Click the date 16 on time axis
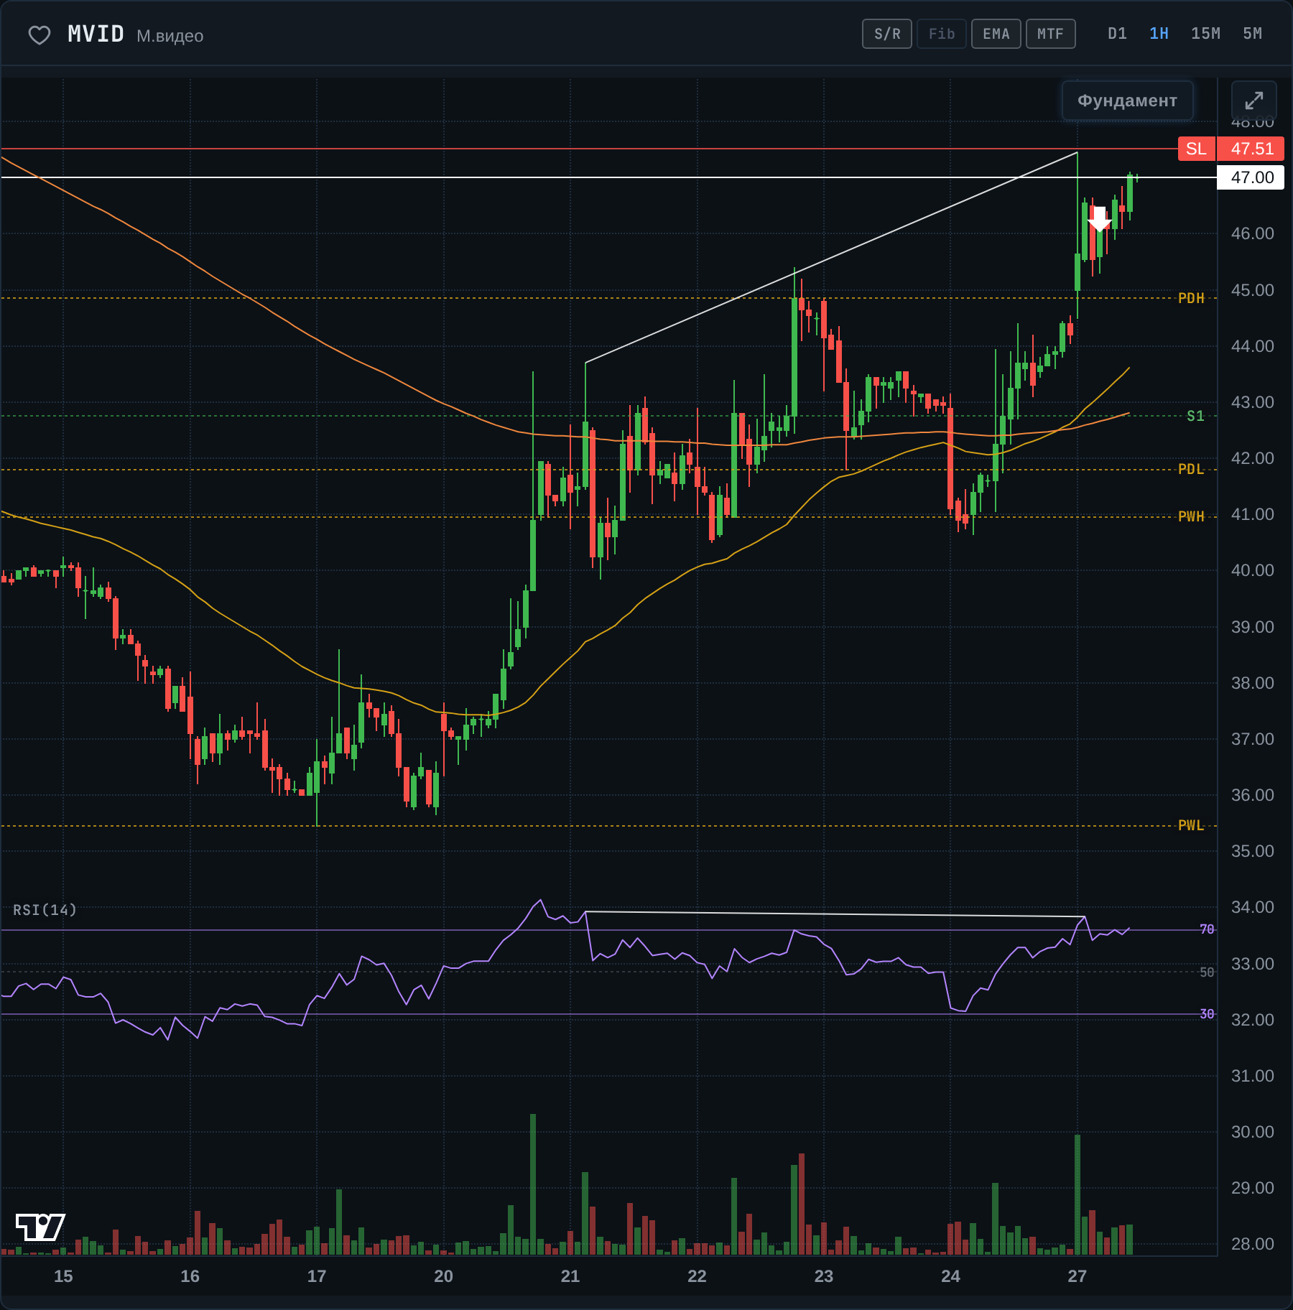The image size is (1293, 1310). tap(190, 1276)
